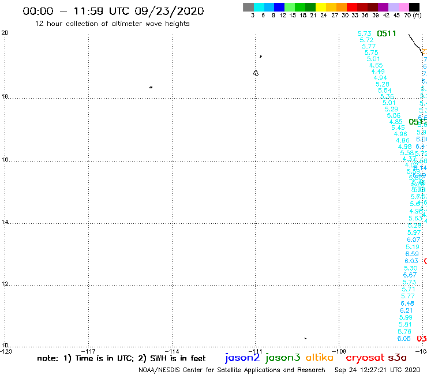Click wave height value 5.45
The width and height of the screenshot is (427, 375).
click(x=398, y=127)
